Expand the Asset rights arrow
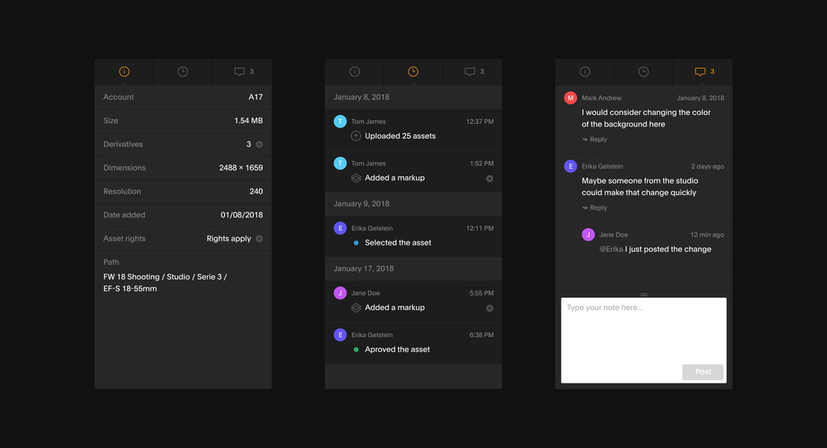 (x=260, y=239)
